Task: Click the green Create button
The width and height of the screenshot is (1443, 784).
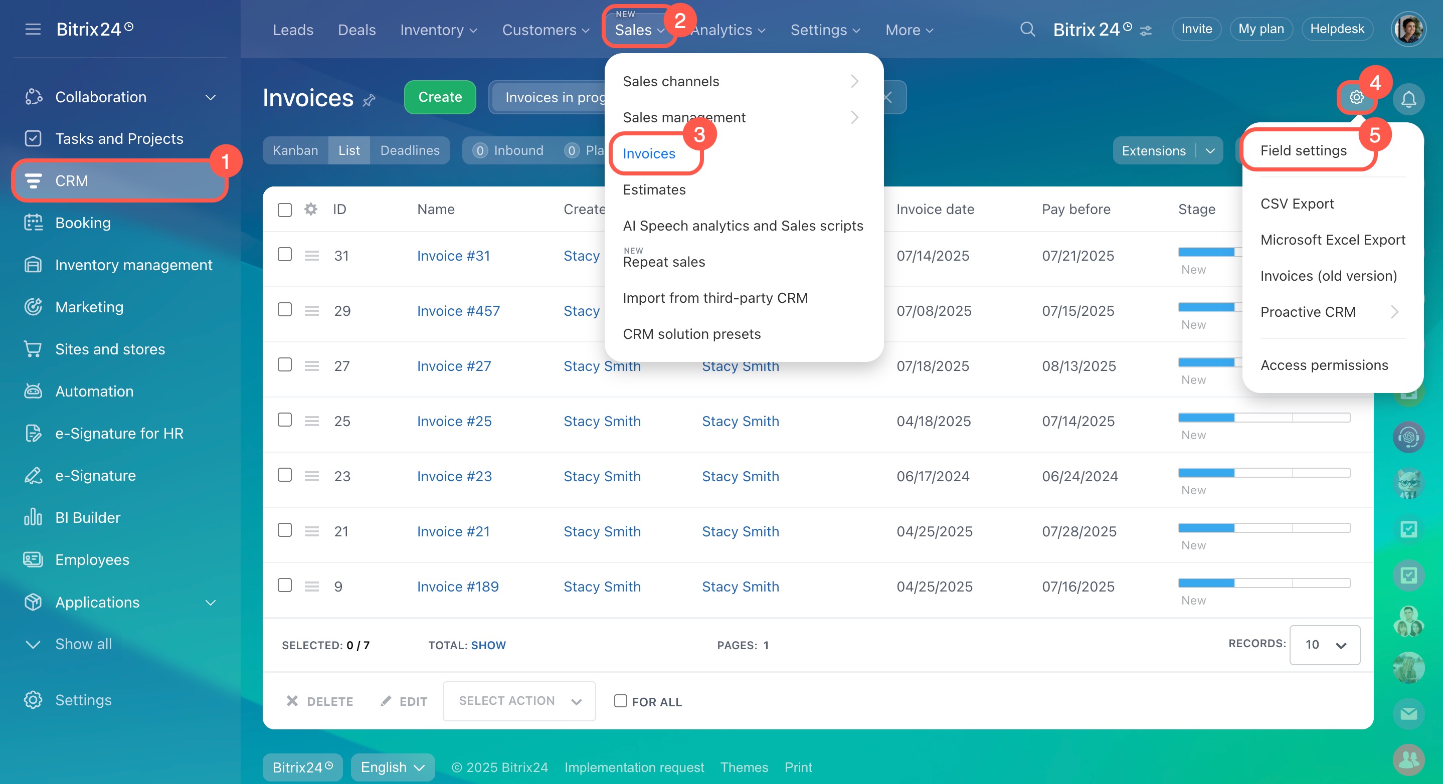Action: point(440,97)
